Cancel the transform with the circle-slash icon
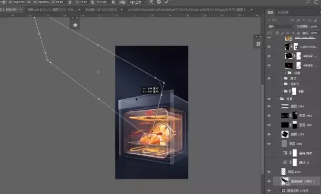This screenshot has height=194, width=321. pos(159,2)
